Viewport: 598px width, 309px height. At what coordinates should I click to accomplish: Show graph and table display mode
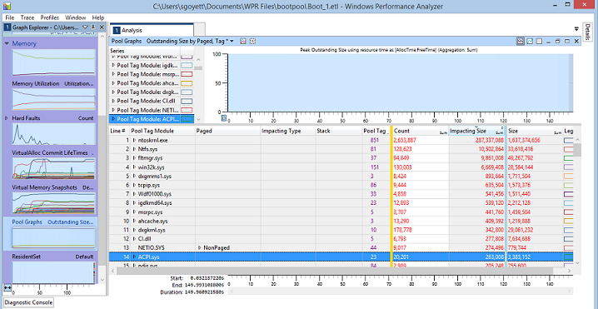coord(521,41)
